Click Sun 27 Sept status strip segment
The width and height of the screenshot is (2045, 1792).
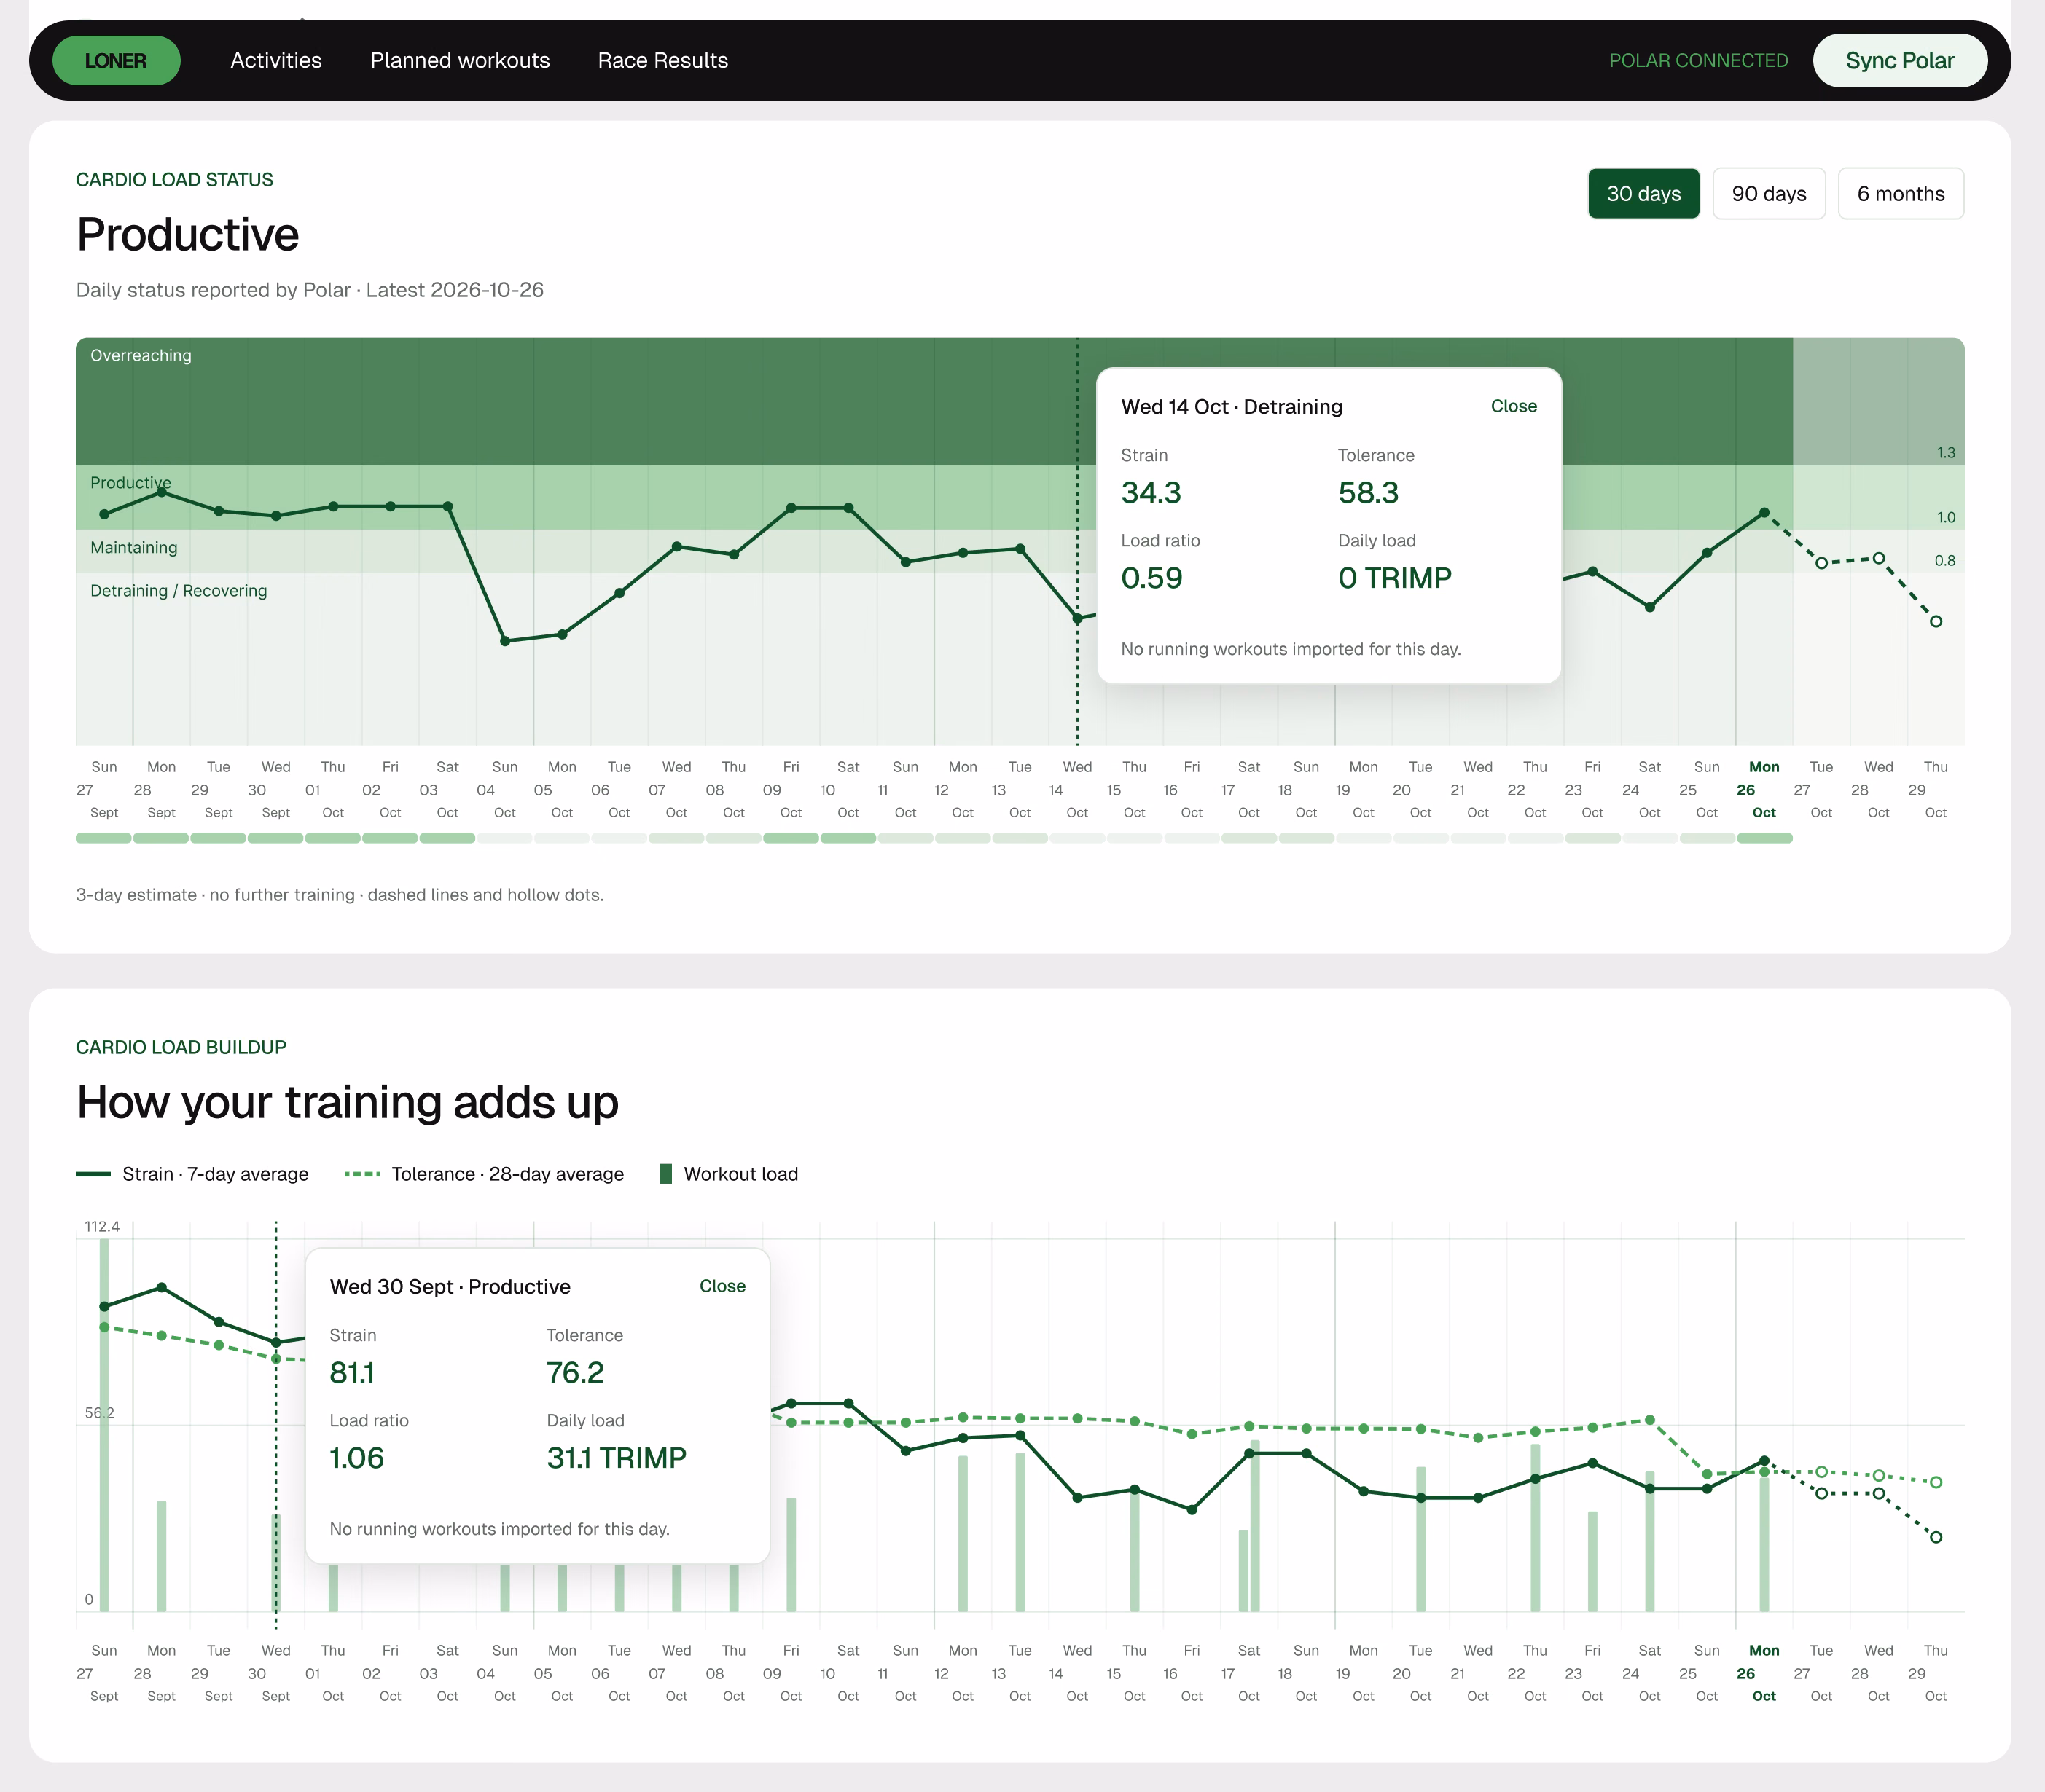click(x=104, y=838)
